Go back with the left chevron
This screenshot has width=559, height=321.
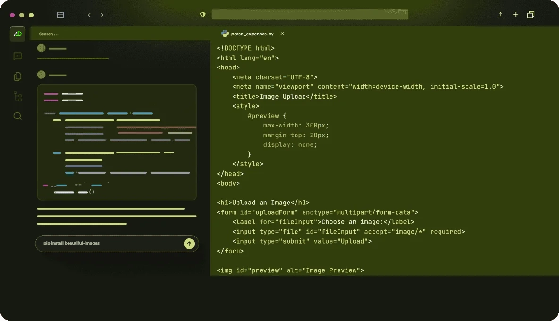90,15
